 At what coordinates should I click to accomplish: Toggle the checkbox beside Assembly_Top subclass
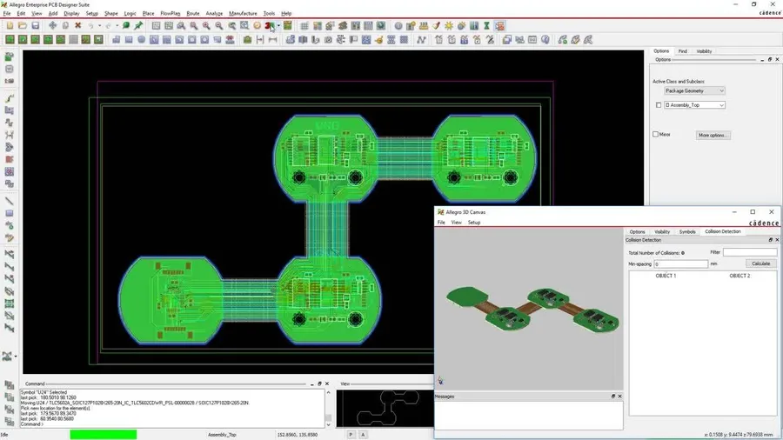pyautogui.click(x=659, y=105)
